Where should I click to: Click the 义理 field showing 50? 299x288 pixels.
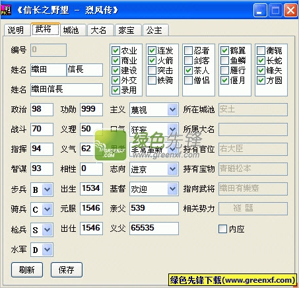tap(90, 129)
